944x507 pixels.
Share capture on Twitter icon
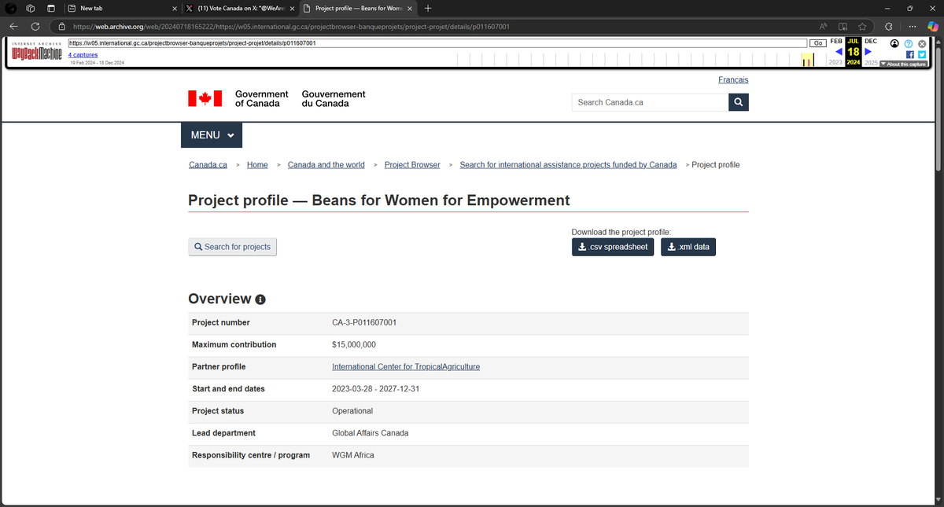pyautogui.click(x=922, y=54)
